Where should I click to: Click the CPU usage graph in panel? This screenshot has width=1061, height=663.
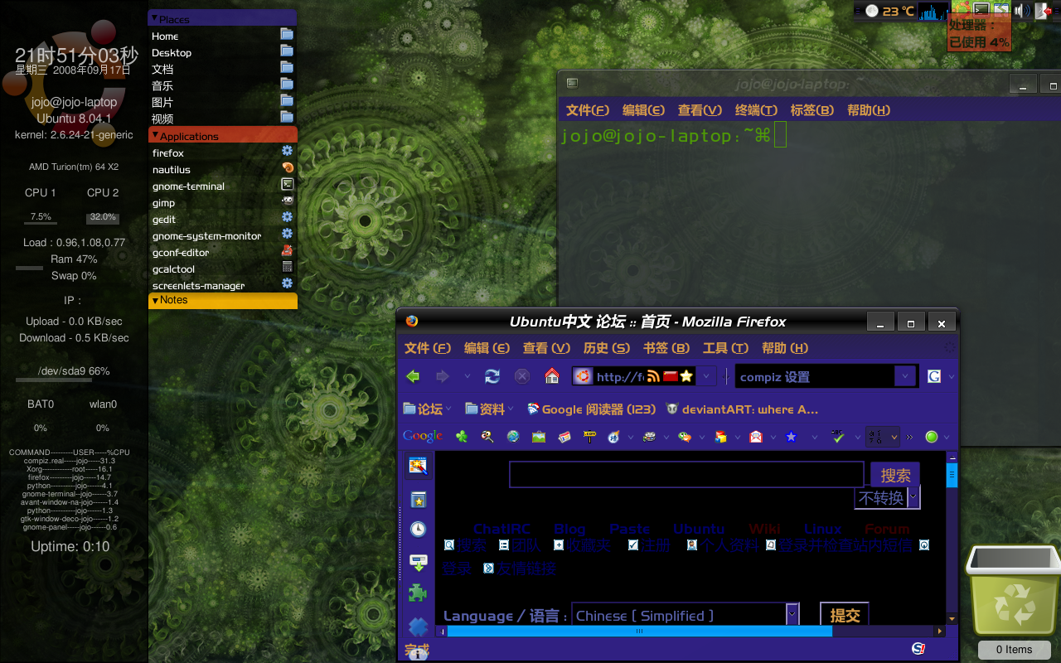933,11
